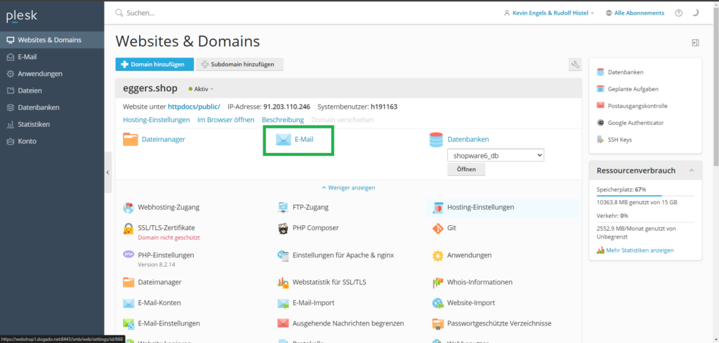The height and width of the screenshot is (343, 719).
Task: Click the Datenbanken stack icon next to shopware6_db
Action: click(x=436, y=140)
